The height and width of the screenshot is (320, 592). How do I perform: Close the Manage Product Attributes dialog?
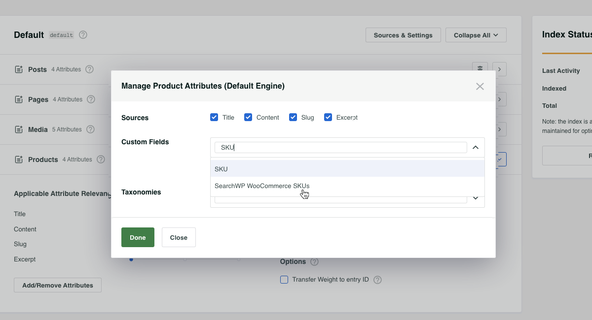[x=480, y=86]
